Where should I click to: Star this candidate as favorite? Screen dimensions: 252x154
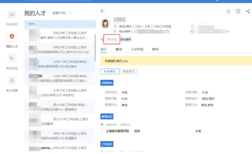tap(228, 11)
